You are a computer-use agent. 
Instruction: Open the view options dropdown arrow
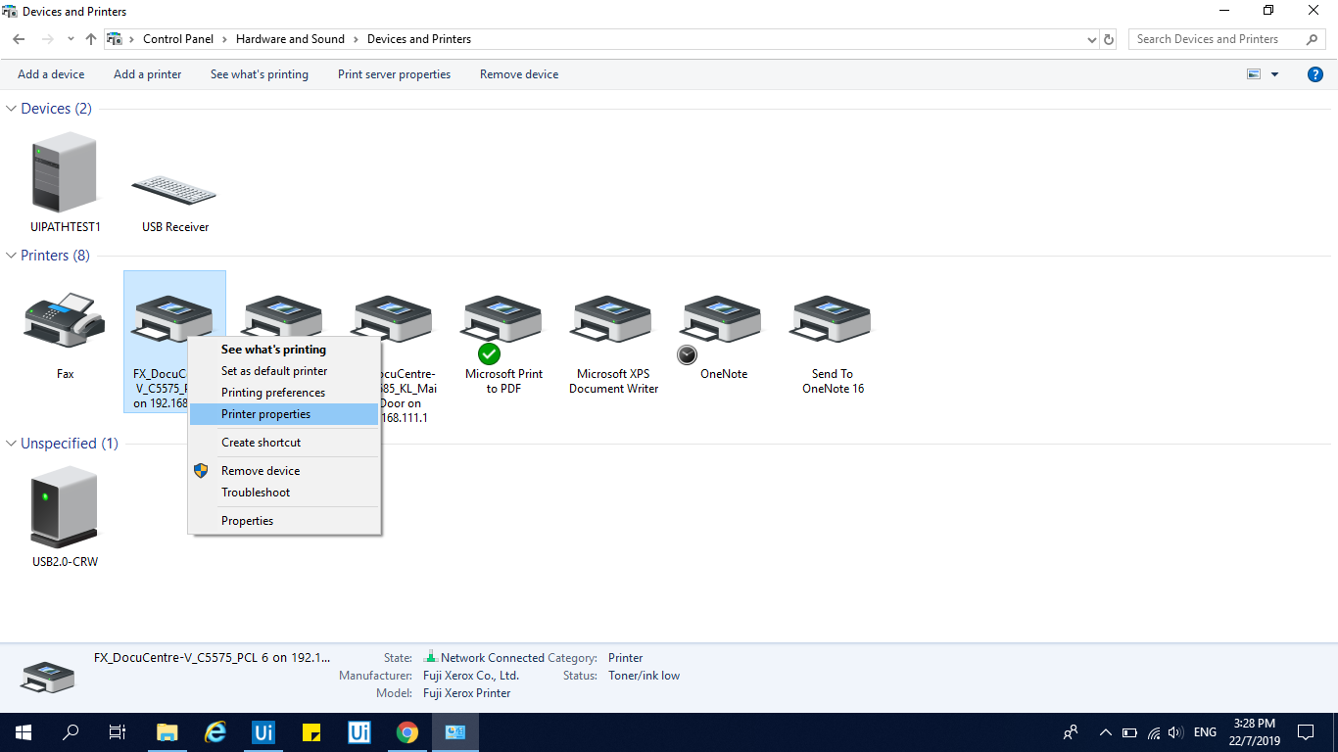click(1274, 74)
